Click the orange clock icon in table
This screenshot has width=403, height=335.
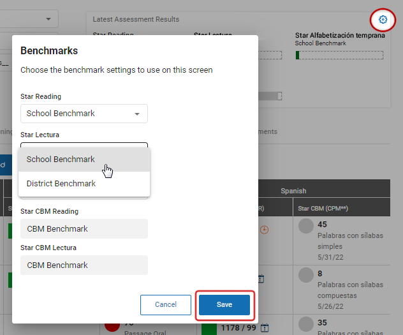click(x=264, y=230)
